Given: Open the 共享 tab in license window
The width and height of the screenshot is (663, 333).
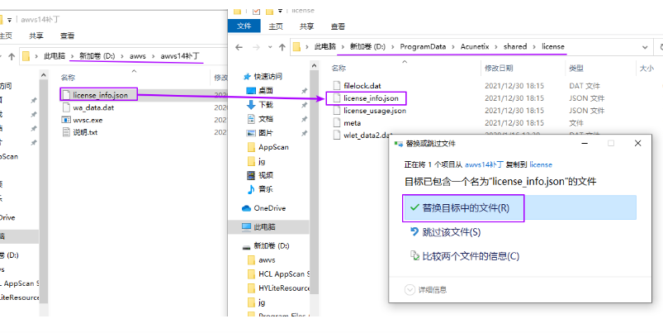Looking at the screenshot, I should [x=306, y=26].
